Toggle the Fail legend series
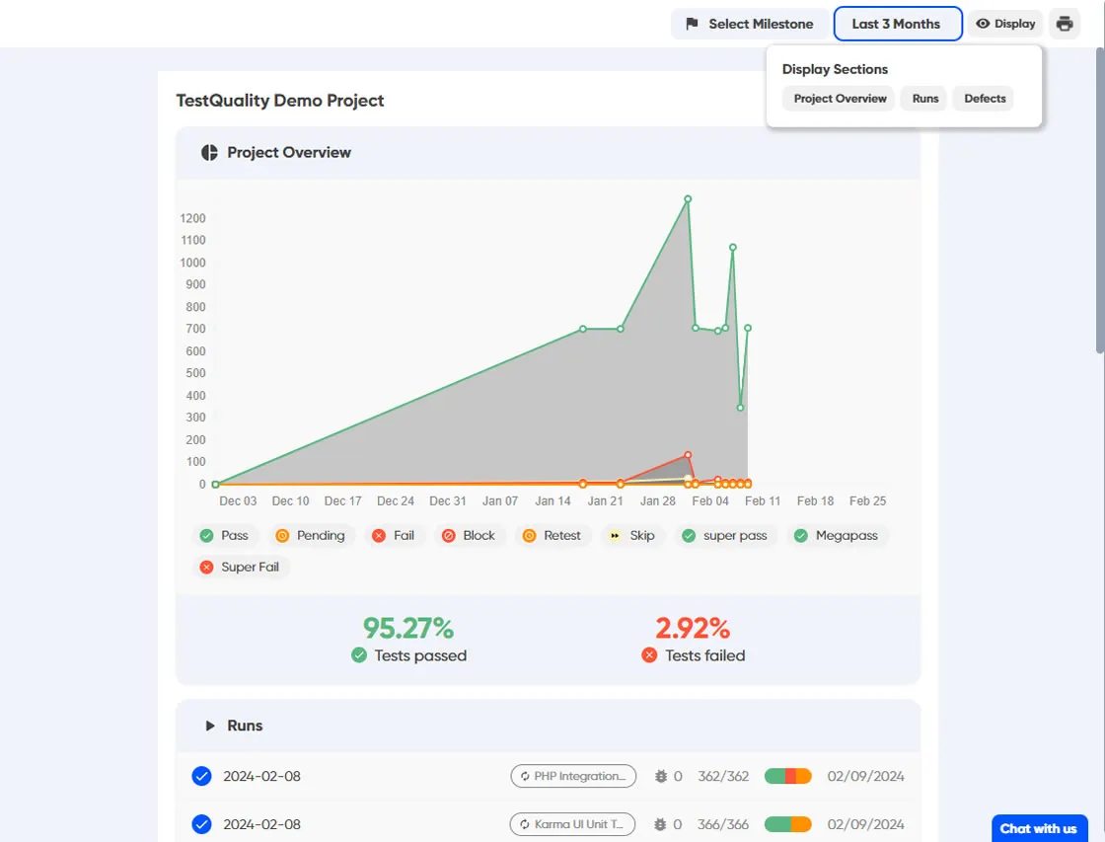The width and height of the screenshot is (1105, 842). (394, 536)
